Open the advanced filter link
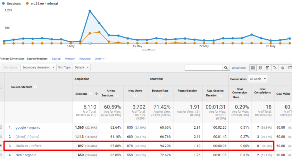The height and width of the screenshot is (159, 292). 239,68
